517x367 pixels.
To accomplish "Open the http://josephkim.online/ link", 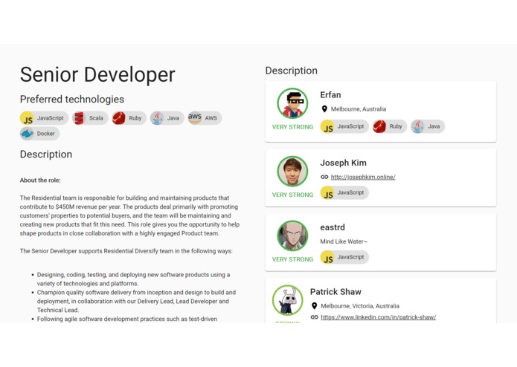I will tap(363, 177).
